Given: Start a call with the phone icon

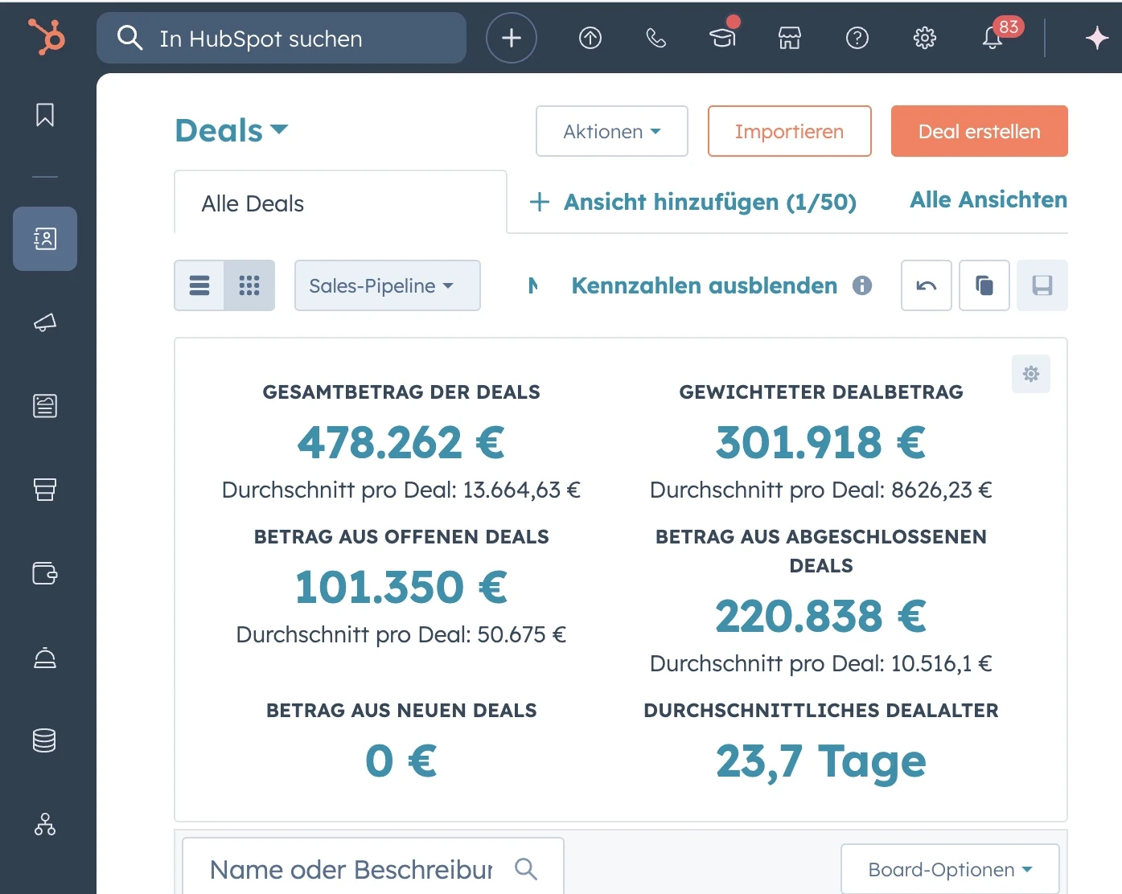Looking at the screenshot, I should pyautogui.click(x=656, y=38).
